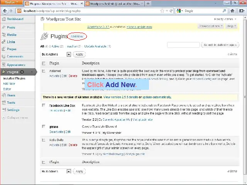The width and height of the screenshot is (247, 185).
Task: Click Please update now link
Action: coord(139,27)
